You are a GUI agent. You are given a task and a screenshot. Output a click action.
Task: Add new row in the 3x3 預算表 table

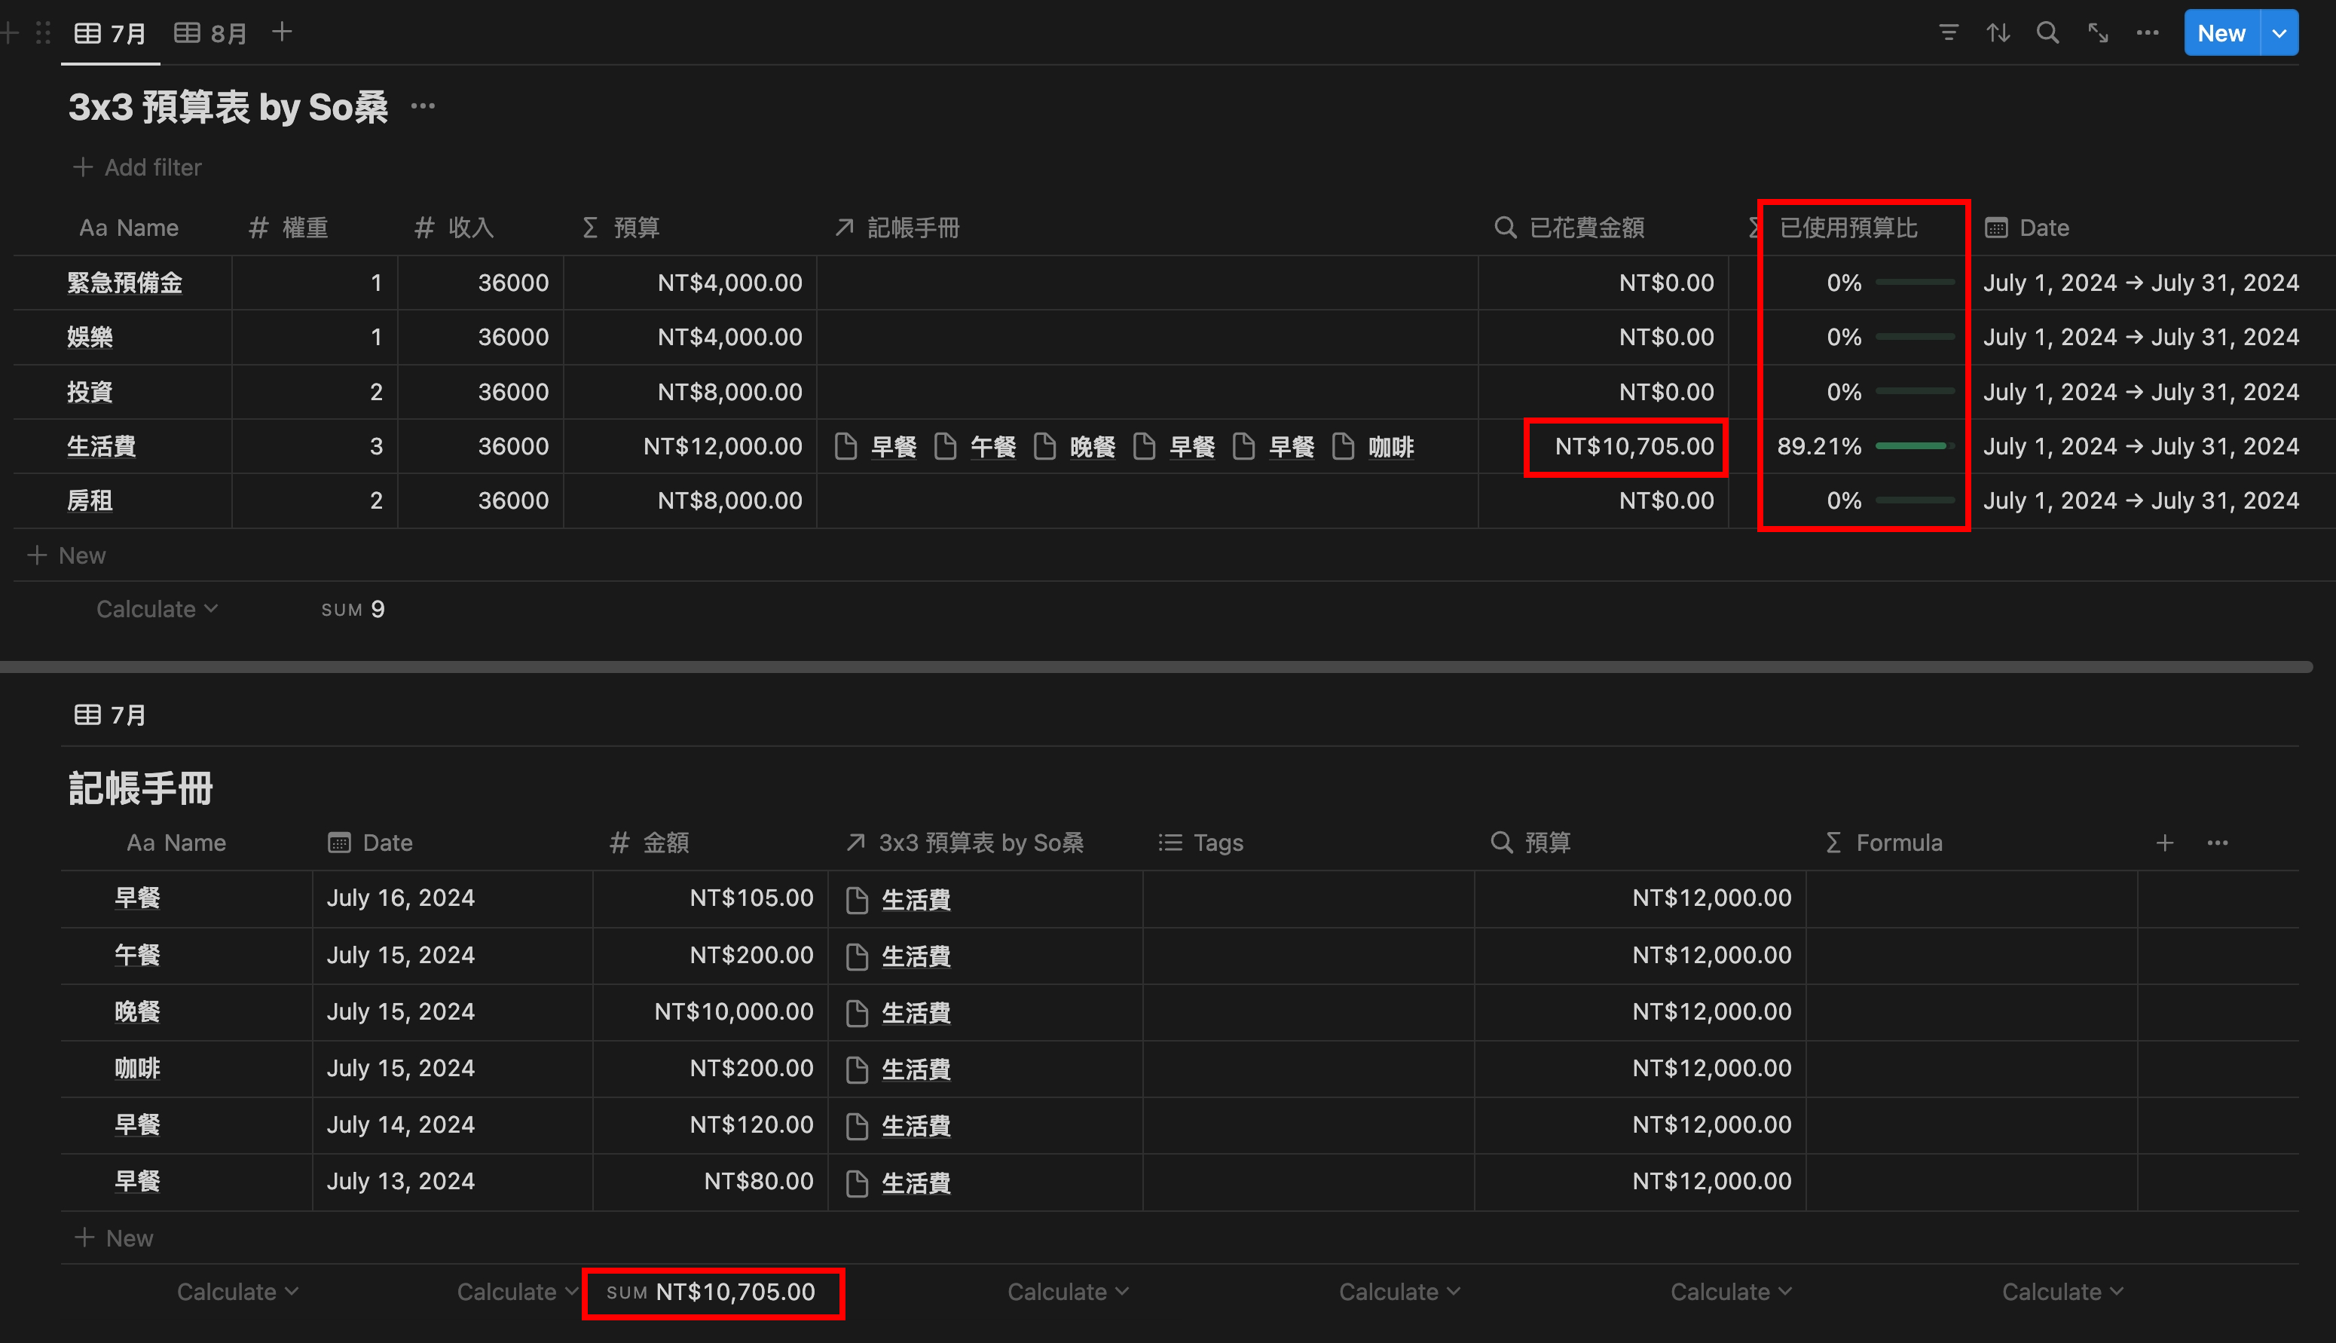[67, 555]
